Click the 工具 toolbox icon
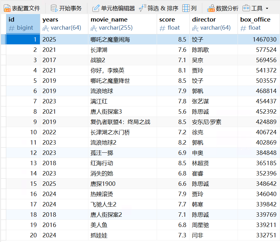The height and width of the screenshot is (242, 280). [x=246, y=8]
